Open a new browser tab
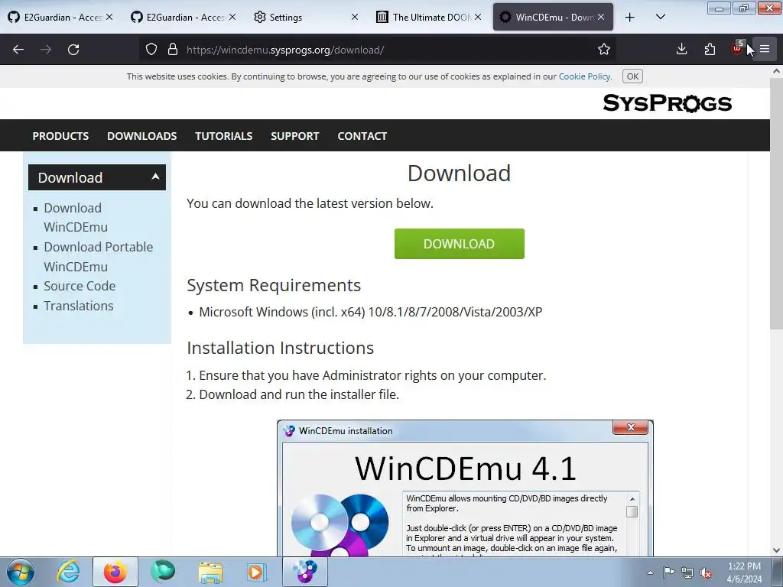The height and width of the screenshot is (587, 783). [630, 18]
